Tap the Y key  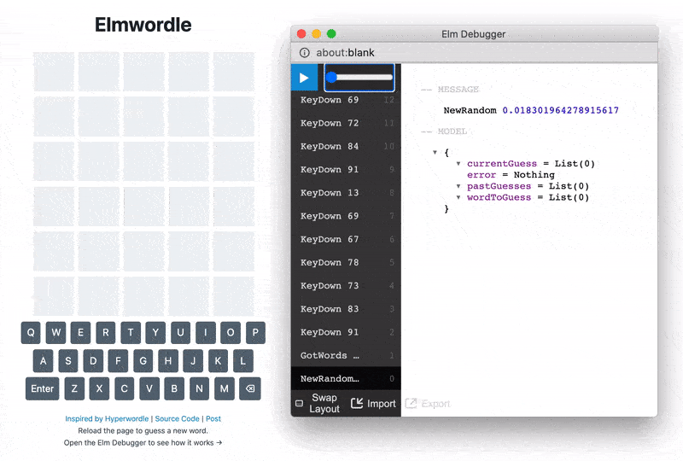tap(155, 333)
